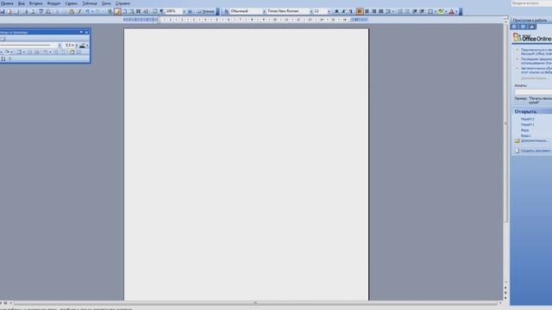Click the increase indent icon
Viewport: 552px width, 310px height.
tap(422, 11)
